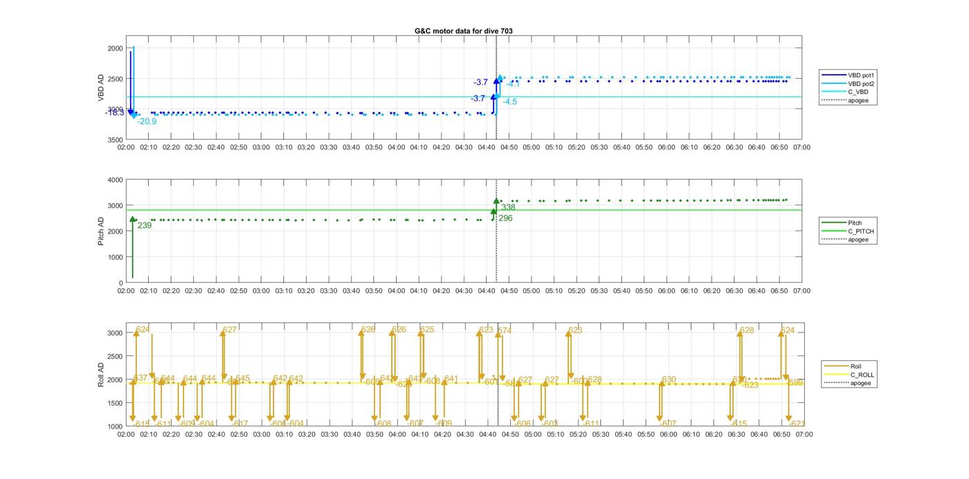This screenshot has width=969, height=479.
Task: Select the 'C_VBD' legend entry
Action: point(858,92)
